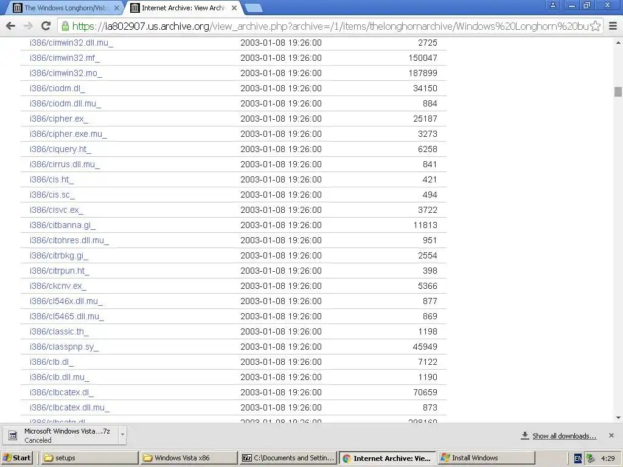Click the browser forward arrow
Image resolution: width=623 pixels, height=467 pixels.
click(28, 26)
